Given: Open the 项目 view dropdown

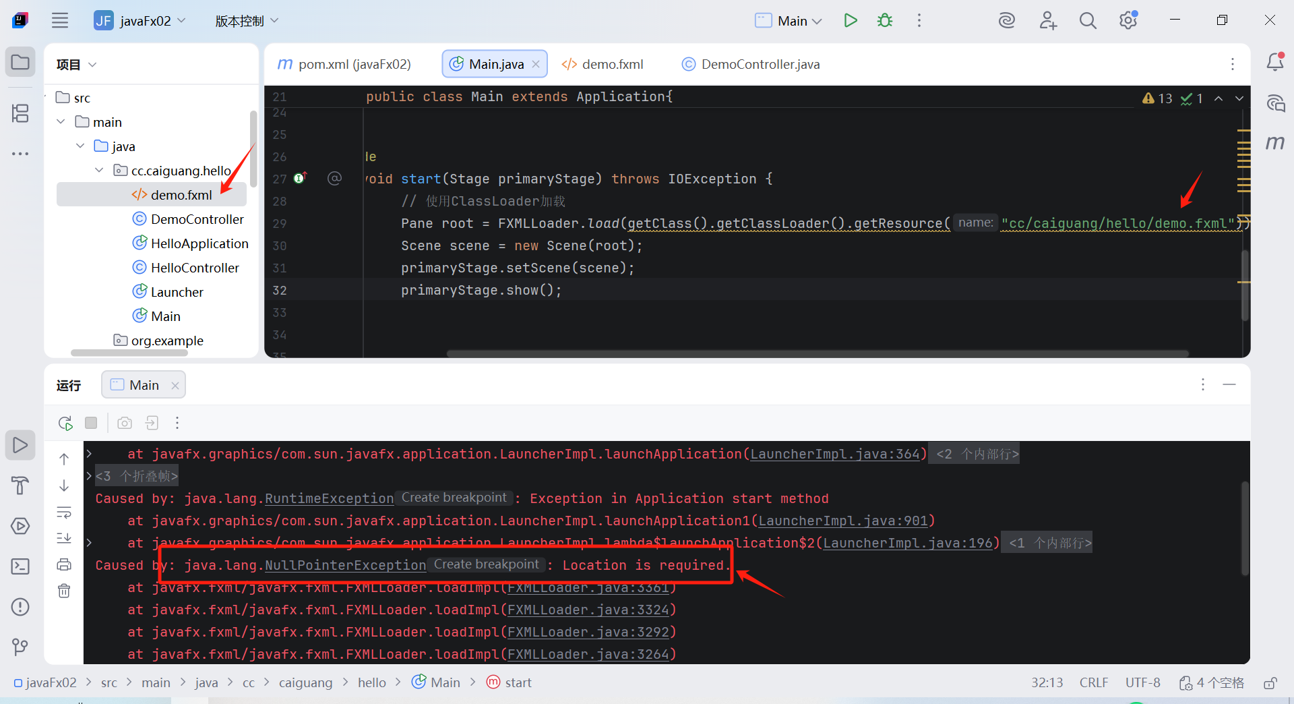Looking at the screenshot, I should 76,65.
